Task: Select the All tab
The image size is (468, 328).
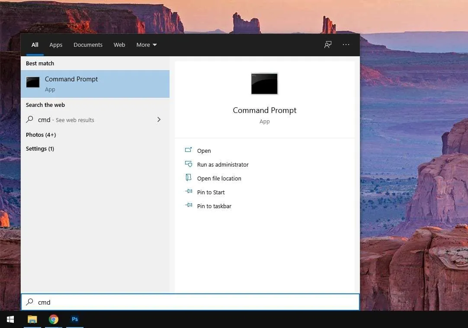Action: tap(35, 45)
